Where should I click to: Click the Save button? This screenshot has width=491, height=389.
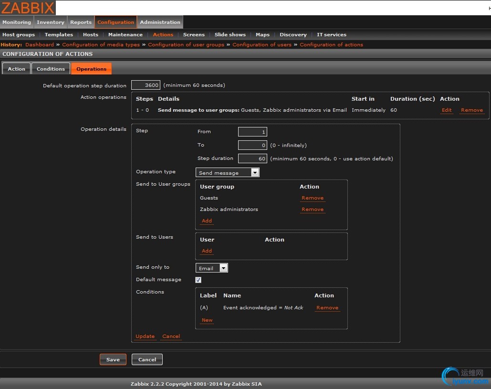pyautogui.click(x=113, y=359)
